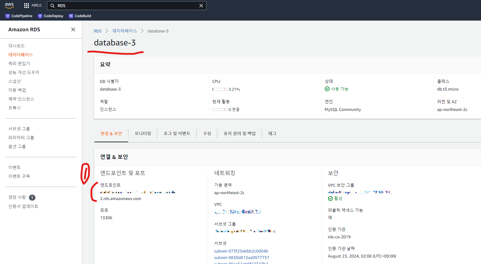Open 파라미터 그룹 in the sidebar

coord(21,137)
